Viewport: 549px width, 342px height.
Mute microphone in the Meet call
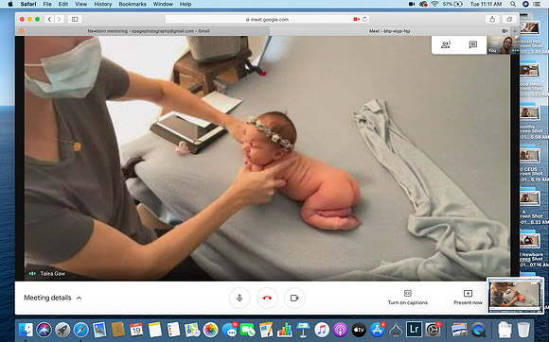[239, 298]
